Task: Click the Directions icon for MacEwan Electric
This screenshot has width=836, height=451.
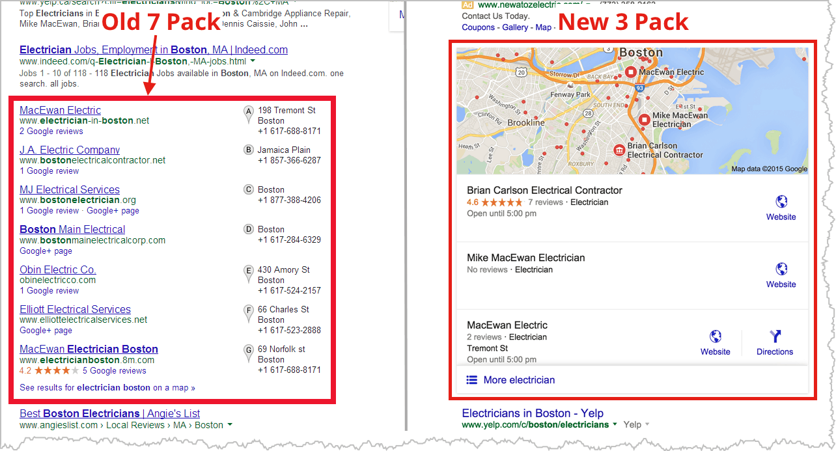Action: [775, 336]
